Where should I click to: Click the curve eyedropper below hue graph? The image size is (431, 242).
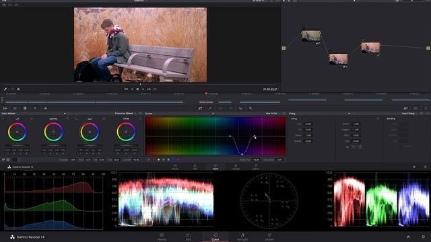149,159
